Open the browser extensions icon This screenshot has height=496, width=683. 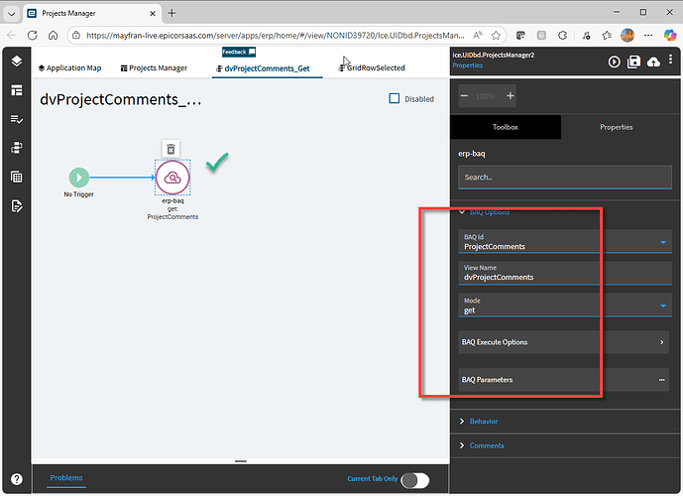pyautogui.click(x=562, y=36)
